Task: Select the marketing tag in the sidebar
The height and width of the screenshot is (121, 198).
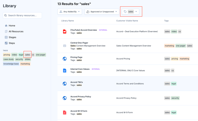Action: click(x=25, y=64)
